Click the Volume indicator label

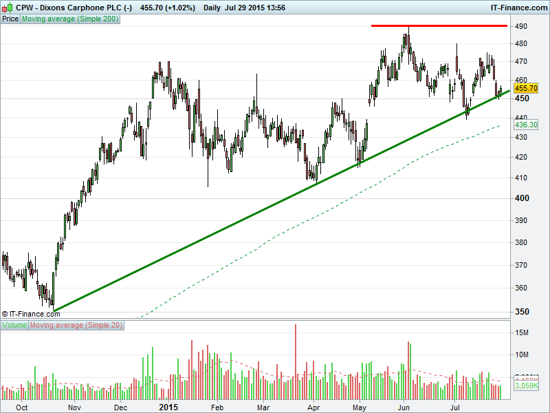pyautogui.click(x=15, y=325)
